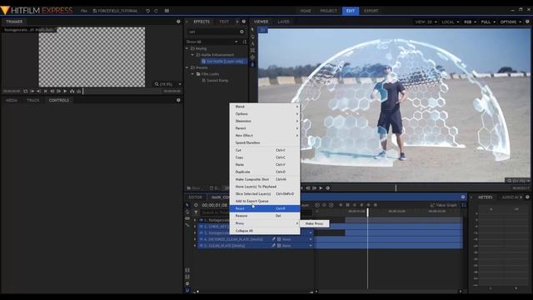
Task: Open the RGB channels dropdown
Action: tap(470, 22)
